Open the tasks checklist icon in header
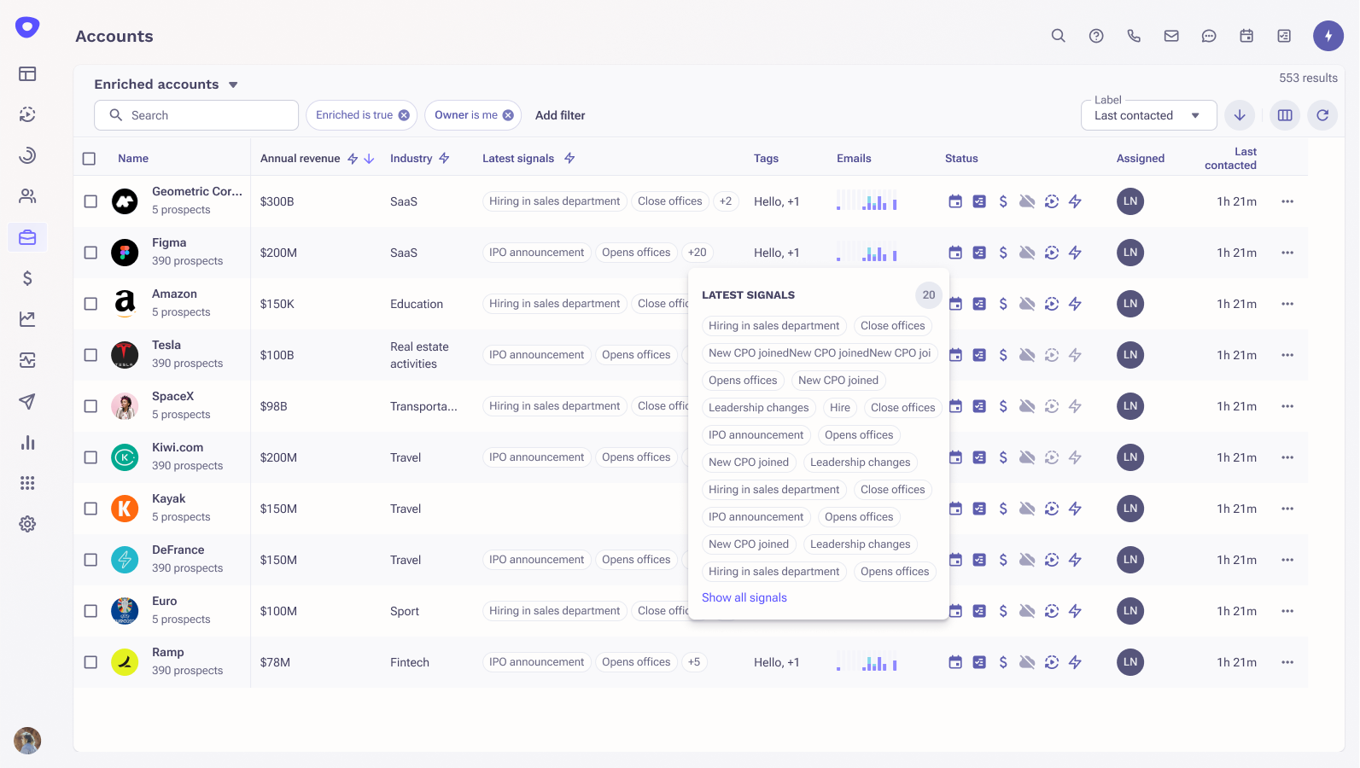This screenshot has width=1360, height=768. pos(1284,36)
